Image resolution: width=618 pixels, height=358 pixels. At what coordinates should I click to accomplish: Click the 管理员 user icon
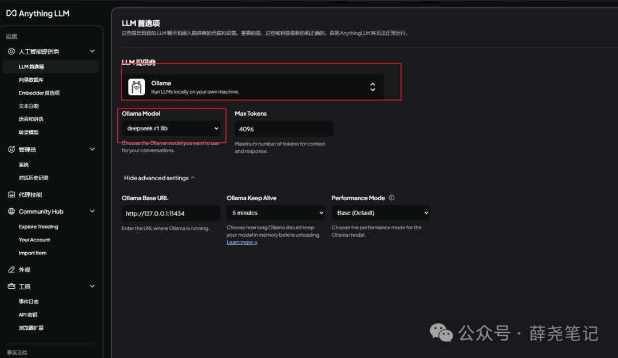[11, 149]
